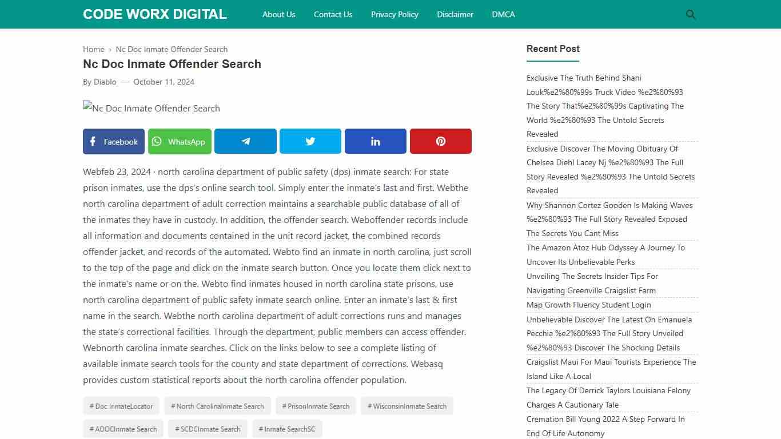Click the CODE WORX DIGITAL site logo
Viewport: 781px width, 439px height.
pos(154,14)
